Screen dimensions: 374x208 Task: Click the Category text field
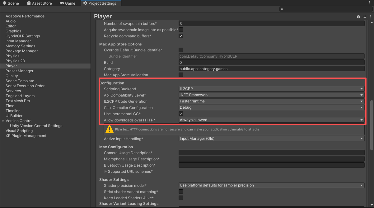pyautogui.click(x=271, y=69)
